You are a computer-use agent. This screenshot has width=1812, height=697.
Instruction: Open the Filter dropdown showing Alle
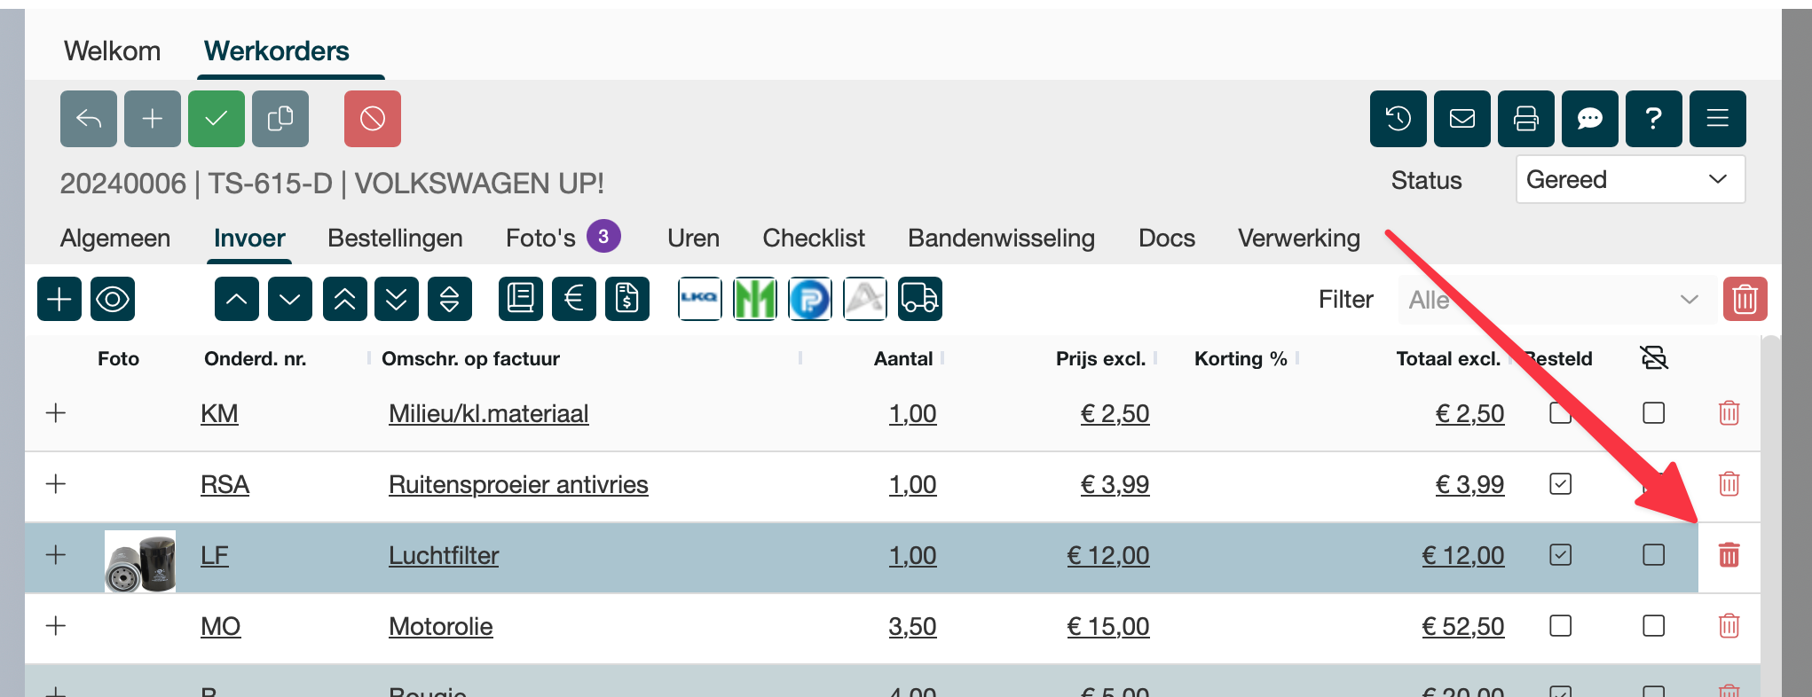(x=1554, y=300)
